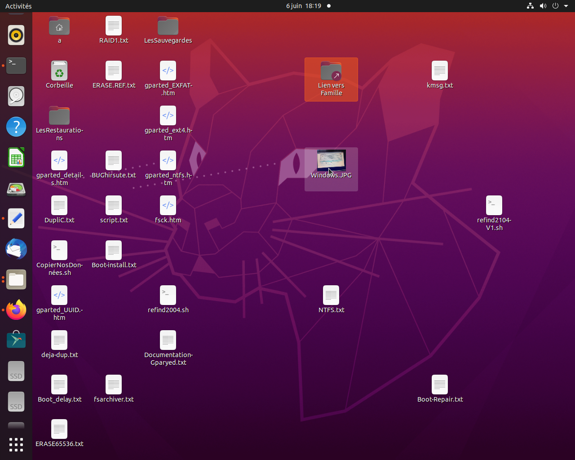Open the Files manager in dock
575x460 pixels.
tap(16, 279)
